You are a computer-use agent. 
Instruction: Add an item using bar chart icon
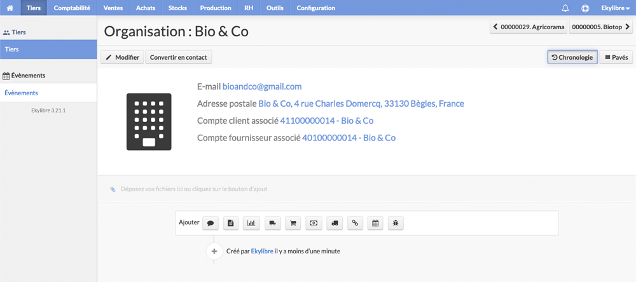[251, 223]
